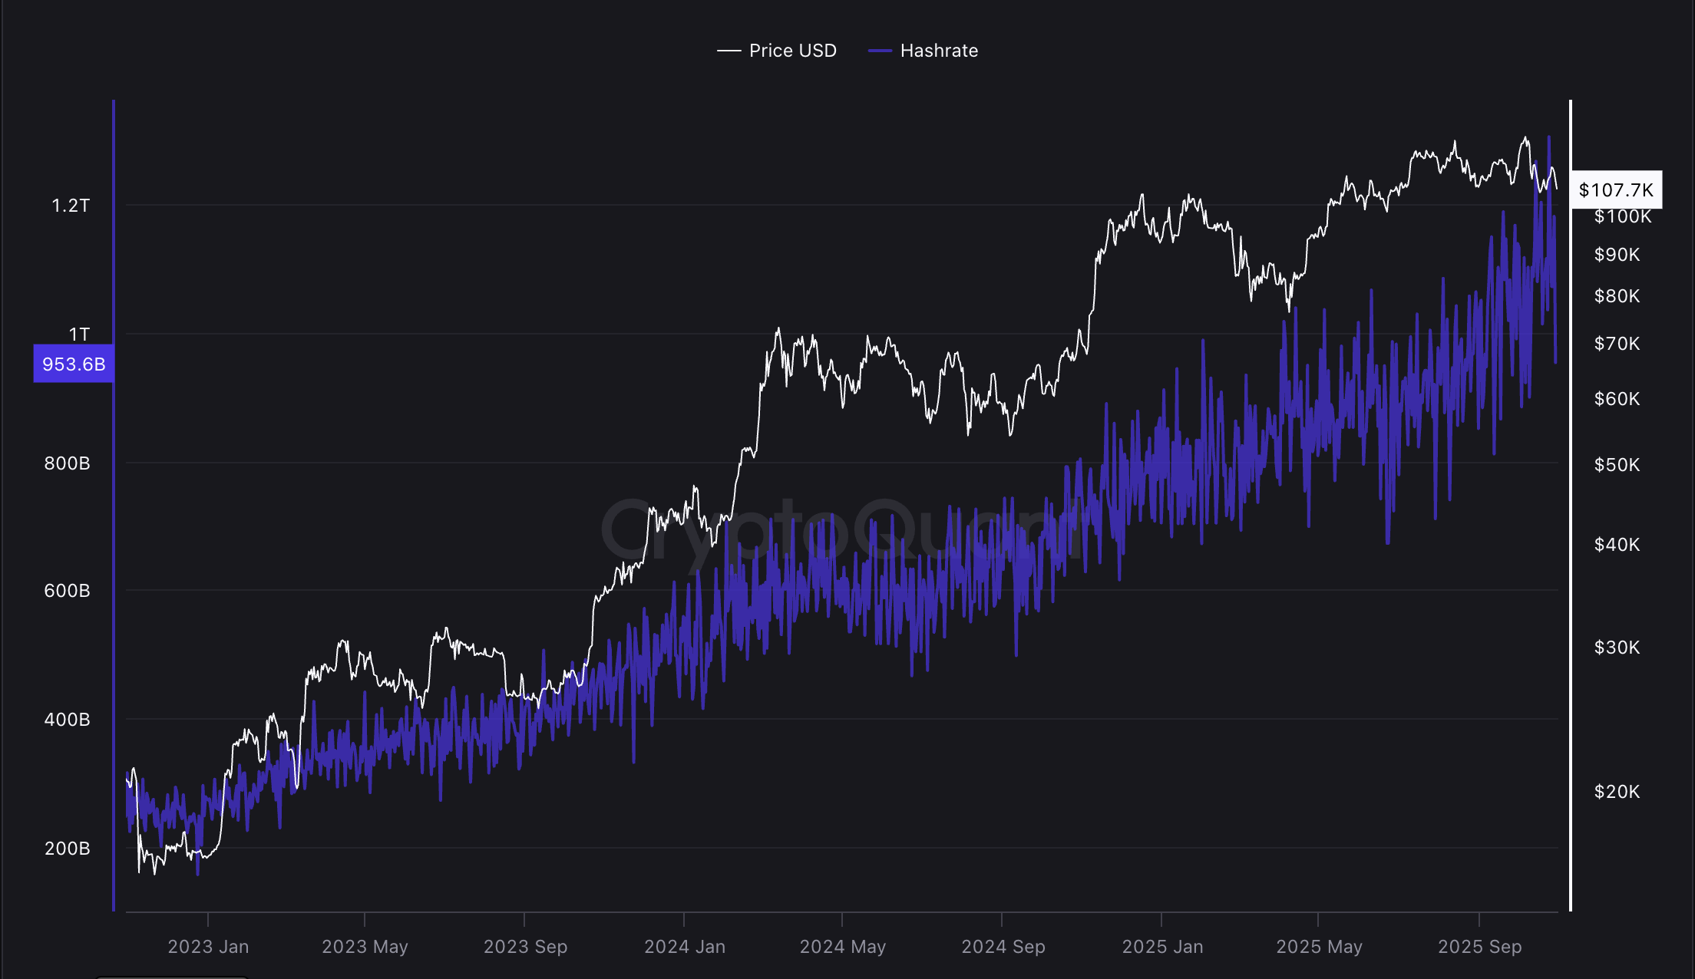Viewport: 1695px width, 979px height.
Task: Click the highlighted 953.6B blue swatch
Action: (x=73, y=364)
